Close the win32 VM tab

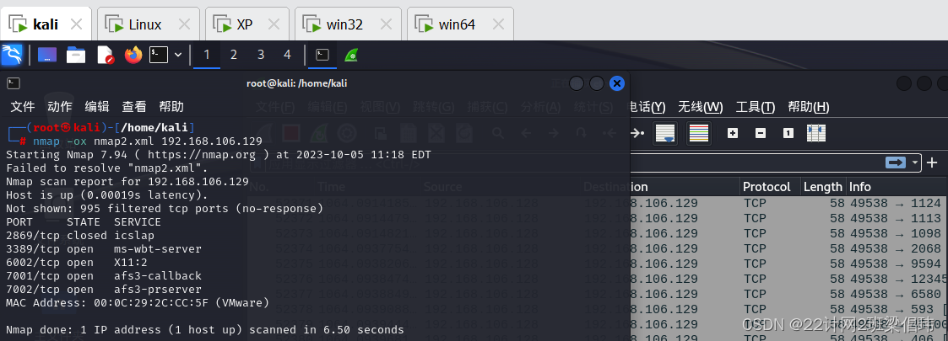pyautogui.click(x=386, y=24)
